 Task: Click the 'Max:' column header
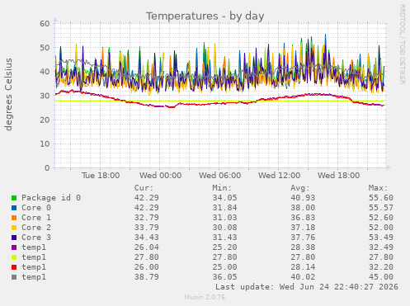[x=378, y=188]
